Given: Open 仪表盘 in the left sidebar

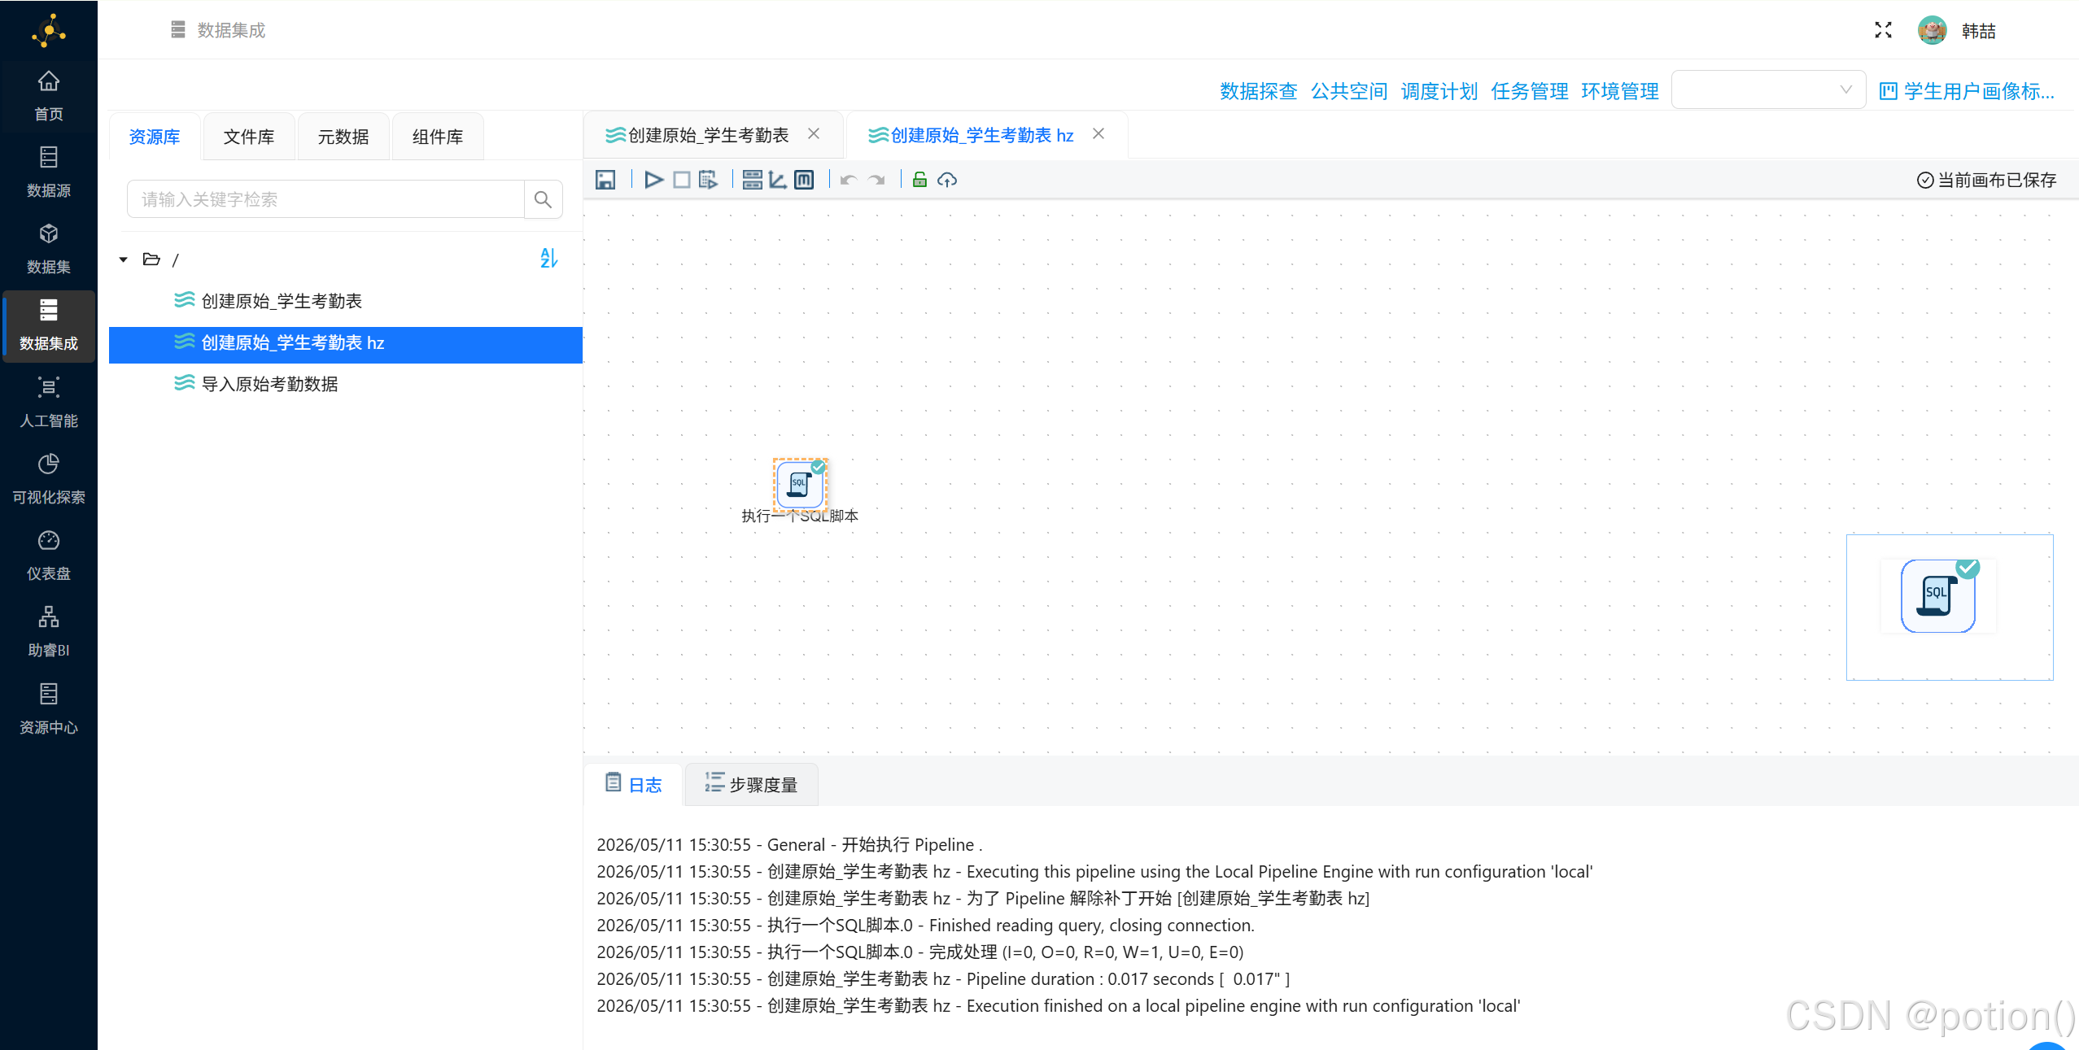Looking at the screenshot, I should [x=49, y=555].
